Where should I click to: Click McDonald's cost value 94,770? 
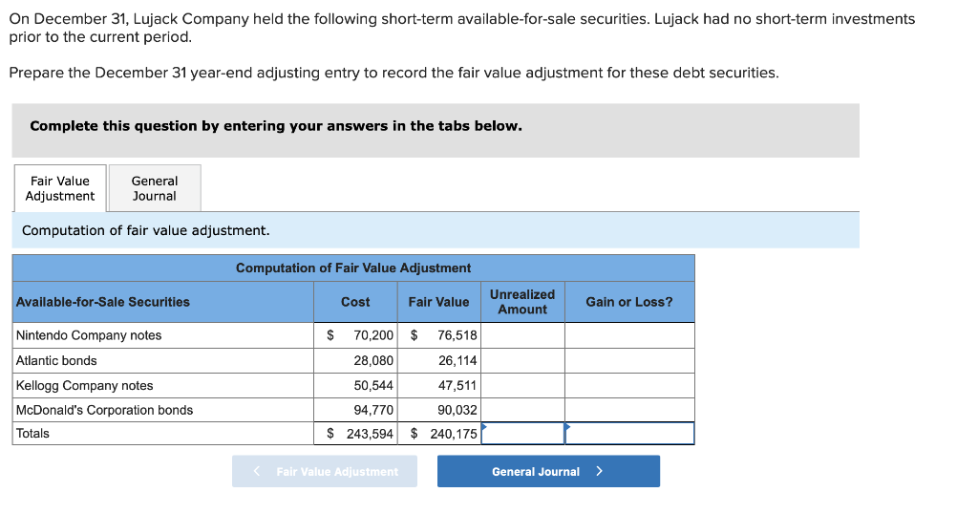click(373, 410)
